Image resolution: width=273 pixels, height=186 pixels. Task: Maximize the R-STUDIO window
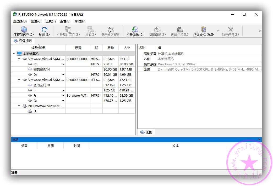[244, 14]
